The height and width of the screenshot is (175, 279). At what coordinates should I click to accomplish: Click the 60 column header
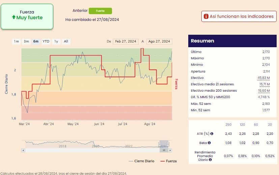pos(256,125)
